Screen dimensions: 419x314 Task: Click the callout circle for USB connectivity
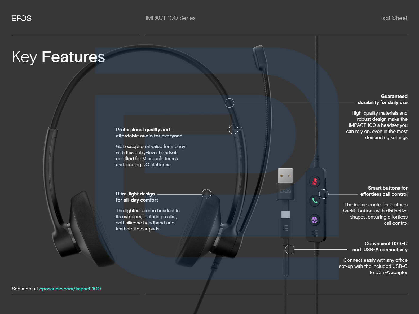point(290,249)
